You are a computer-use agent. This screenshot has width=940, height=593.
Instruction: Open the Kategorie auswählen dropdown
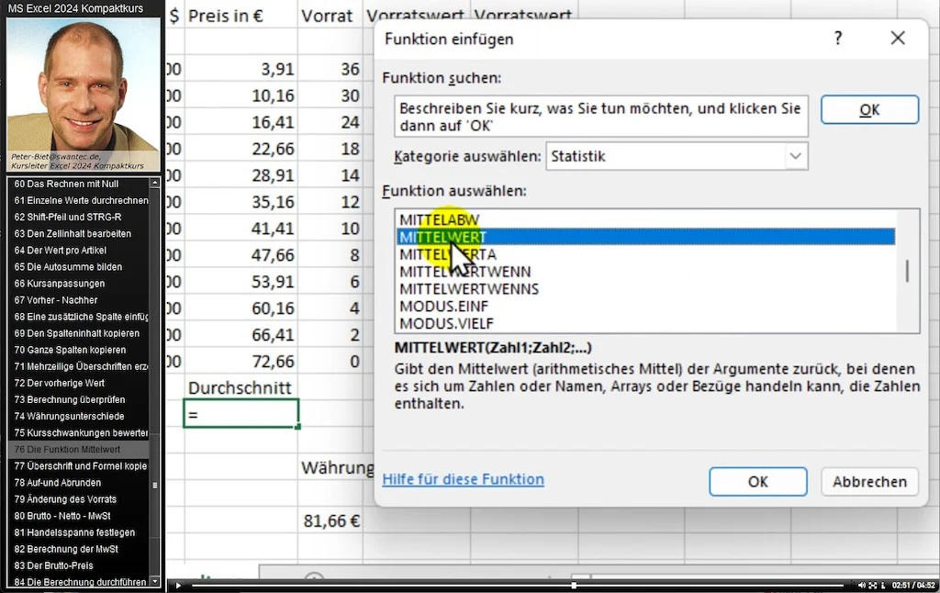click(677, 156)
